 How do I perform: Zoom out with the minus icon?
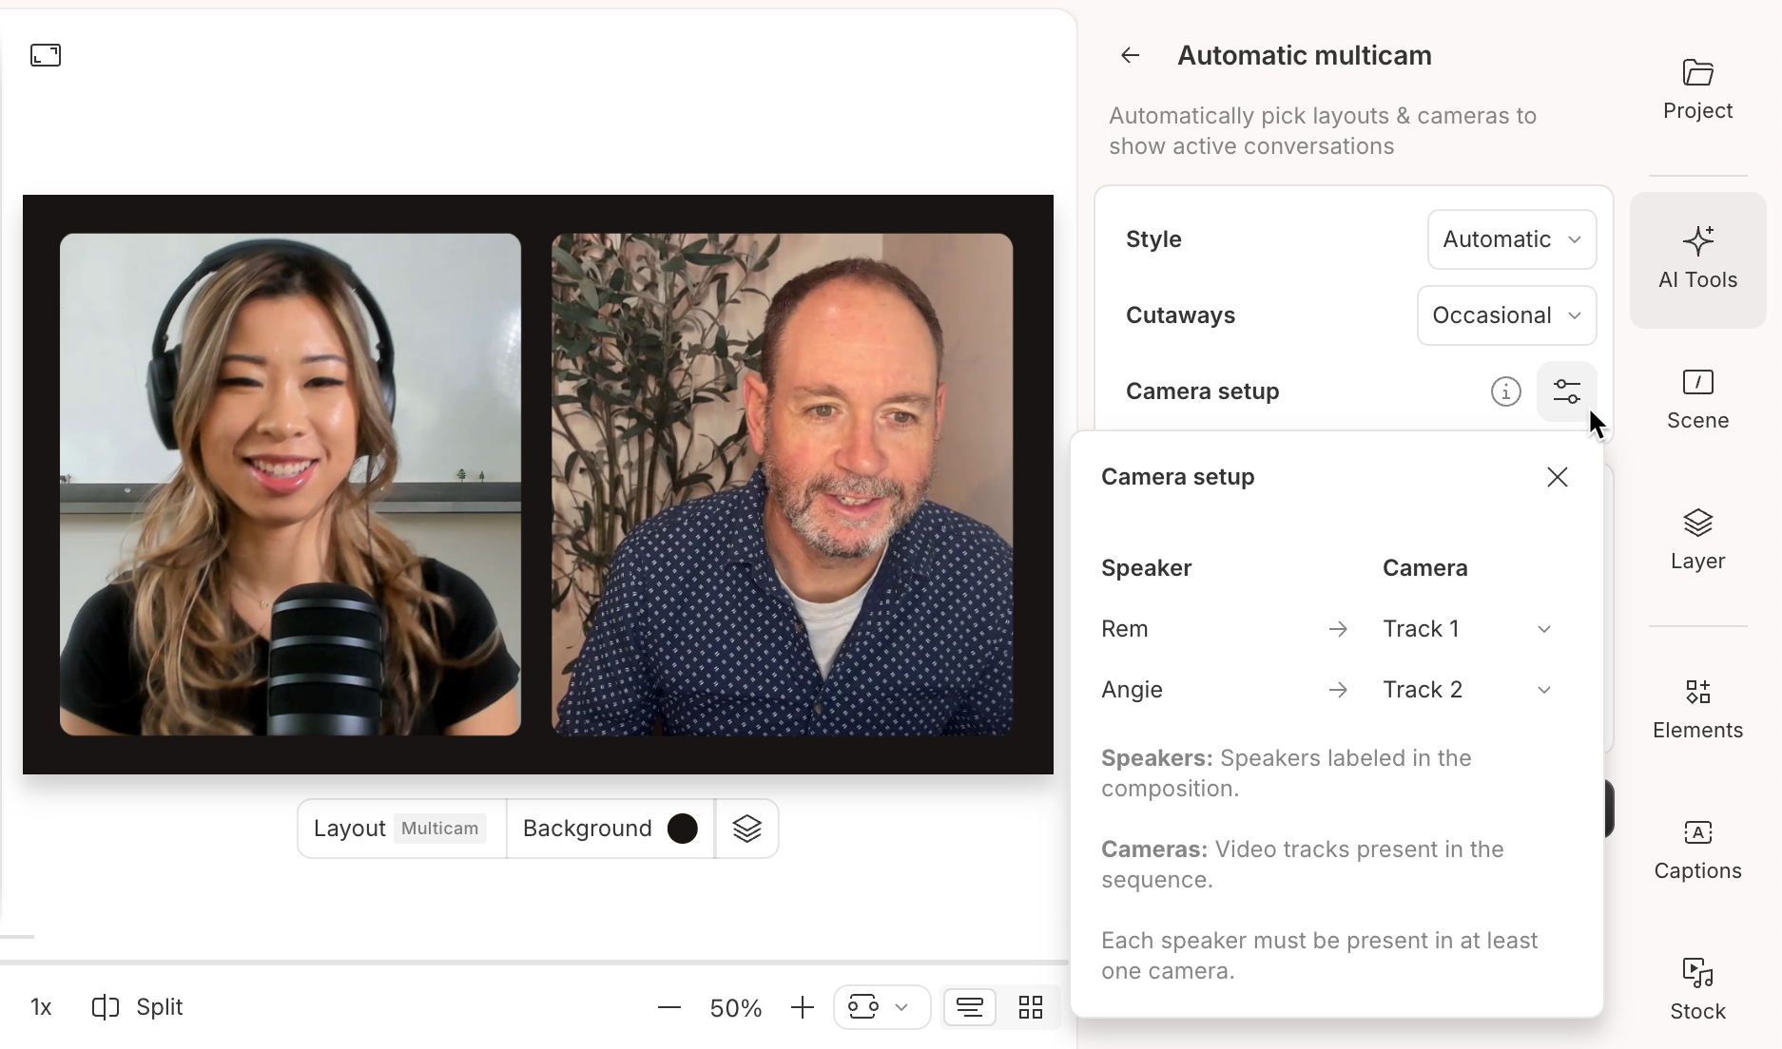(x=669, y=1007)
